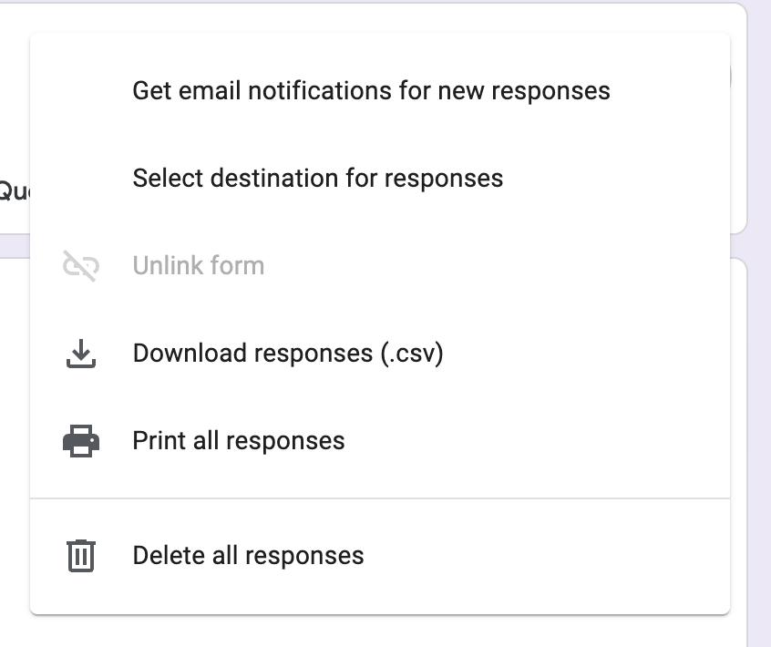Click the trash can icon
Image resolution: width=771 pixels, height=647 pixels.
pyautogui.click(x=80, y=555)
